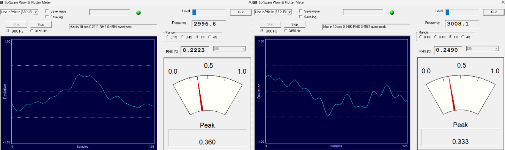Click Stop button in left window
The height and width of the screenshot is (150, 505).
click(41, 24)
